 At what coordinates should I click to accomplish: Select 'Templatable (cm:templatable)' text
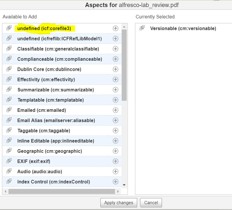[50, 100]
